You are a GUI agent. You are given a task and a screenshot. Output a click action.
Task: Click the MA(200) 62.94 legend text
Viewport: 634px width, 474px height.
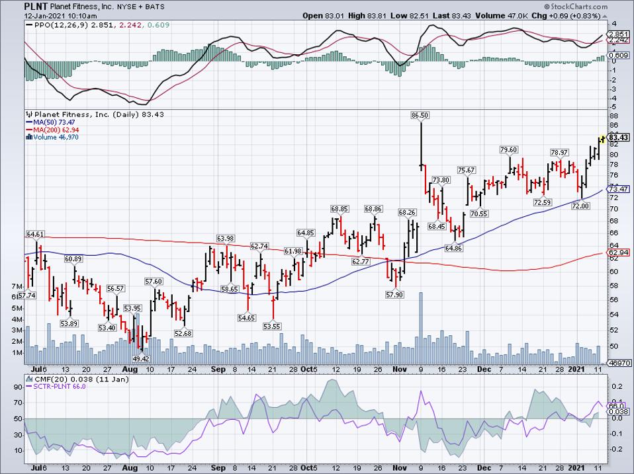click(x=56, y=130)
